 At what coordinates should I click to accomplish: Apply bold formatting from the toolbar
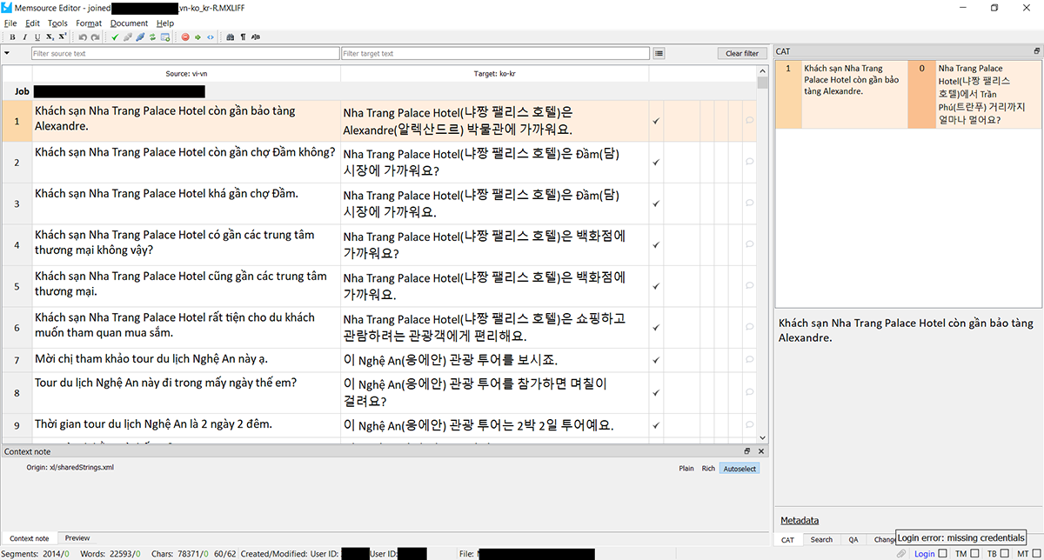pos(12,37)
